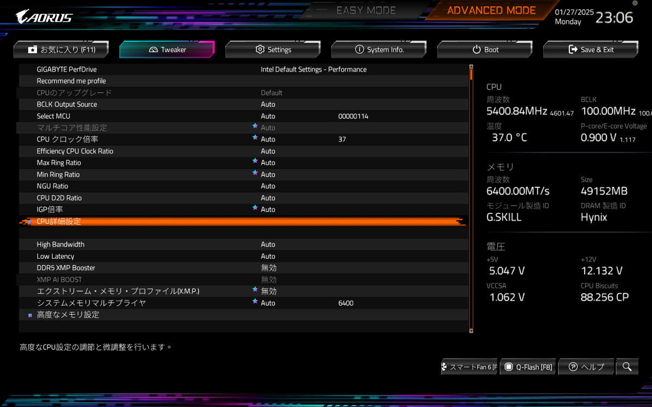Enter the CPU詳細設定 submenu

[x=243, y=221]
